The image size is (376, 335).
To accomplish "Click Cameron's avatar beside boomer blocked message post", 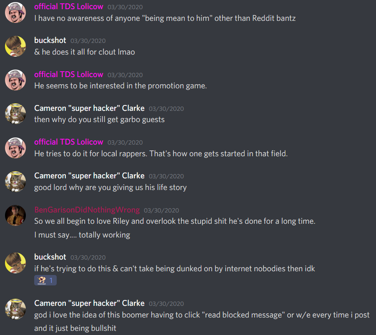I will coord(15,309).
